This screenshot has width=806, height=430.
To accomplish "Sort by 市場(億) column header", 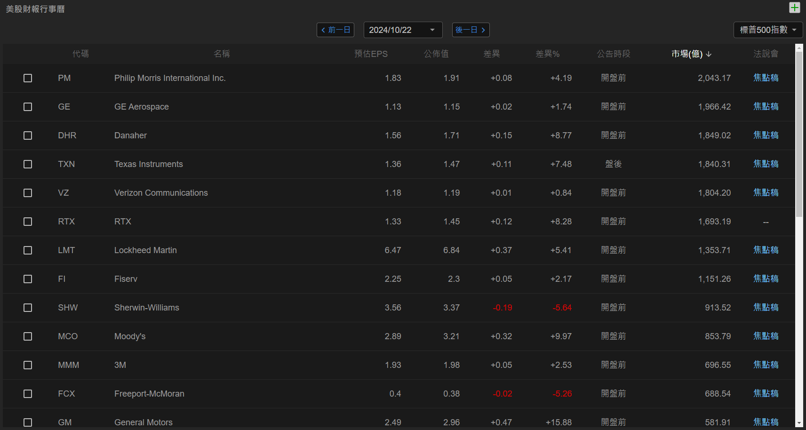I will tap(691, 54).
